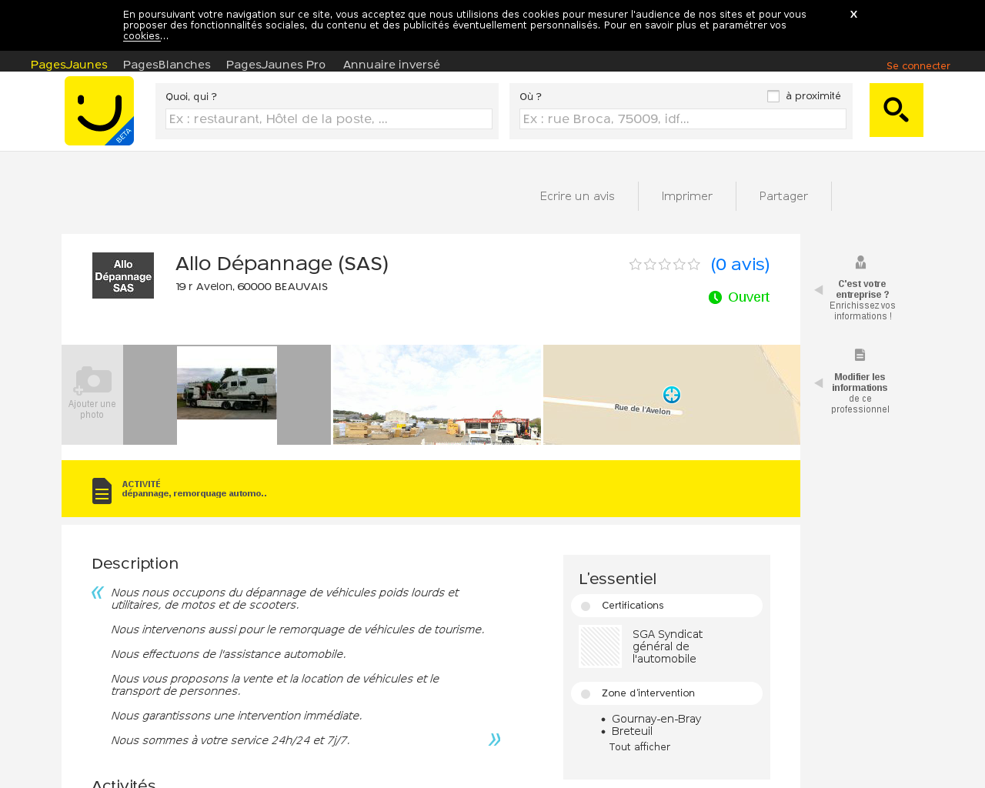Screen dimensions: 985x788
Task: Click the Certifications section header
Action: click(666, 606)
